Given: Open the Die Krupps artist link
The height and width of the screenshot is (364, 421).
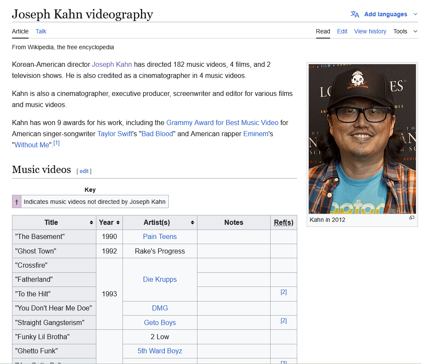Looking at the screenshot, I should tap(160, 280).
